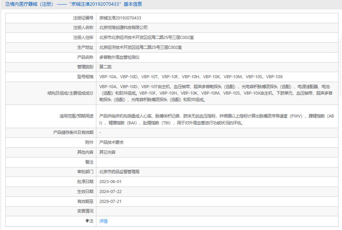Click registration number 京械注准20192070433 in the table

(120, 18)
